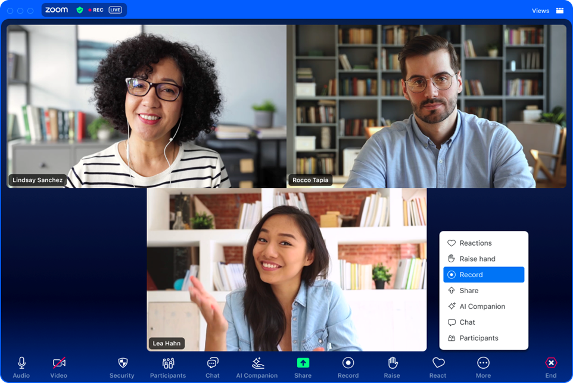Open the Participants panel from toolbar

click(x=168, y=363)
